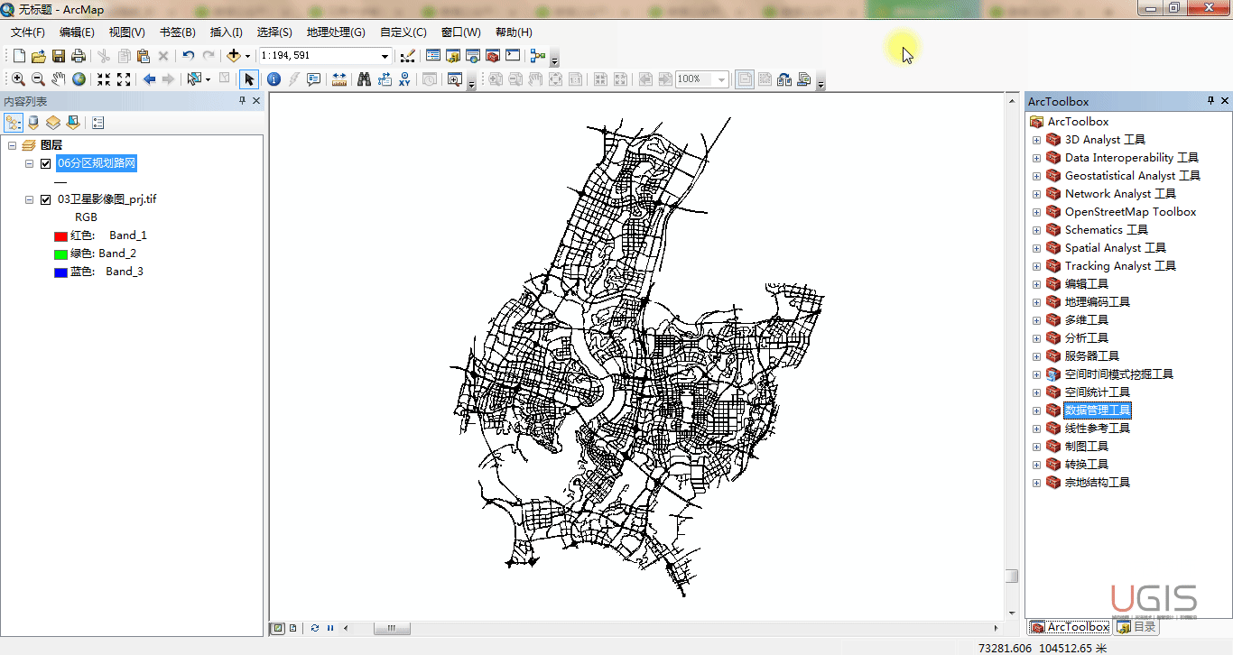This screenshot has height=655, width=1233.
Task: Activate the Pan hand tool
Action: click(59, 79)
